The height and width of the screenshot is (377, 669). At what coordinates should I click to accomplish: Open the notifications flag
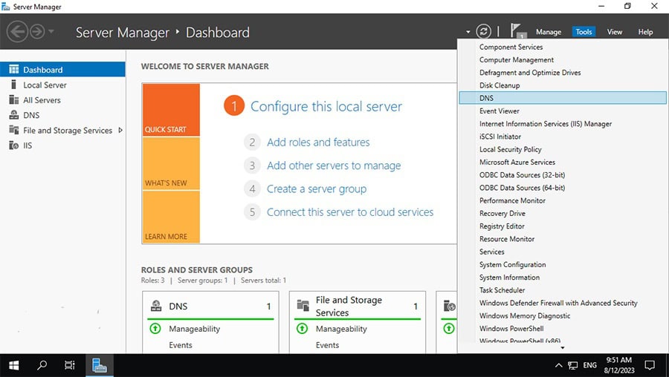point(517,30)
